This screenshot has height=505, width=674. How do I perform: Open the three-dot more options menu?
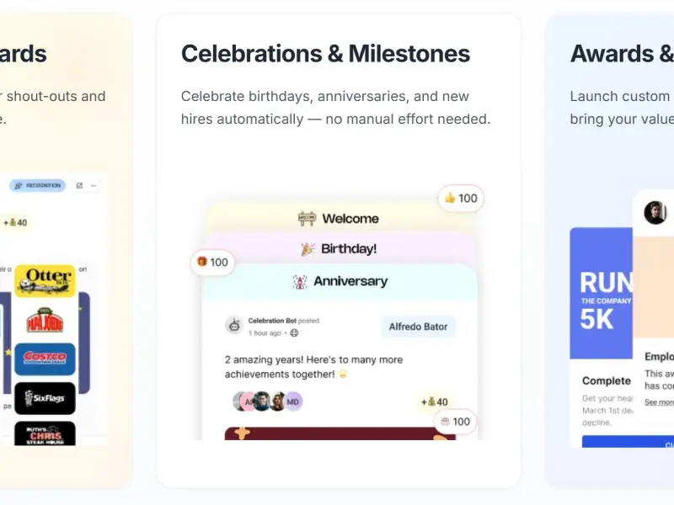(94, 185)
